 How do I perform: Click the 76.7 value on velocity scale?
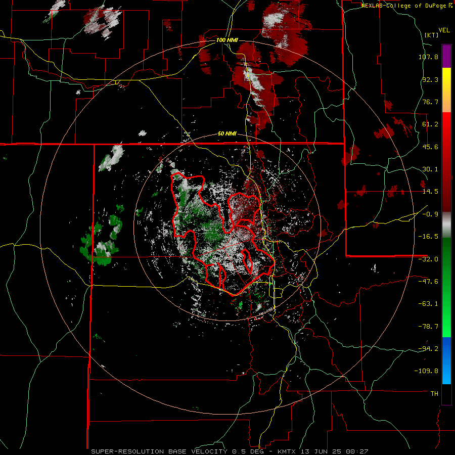click(430, 102)
